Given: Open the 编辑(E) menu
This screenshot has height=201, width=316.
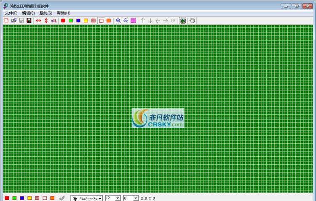Looking at the screenshot, I should coord(28,13).
